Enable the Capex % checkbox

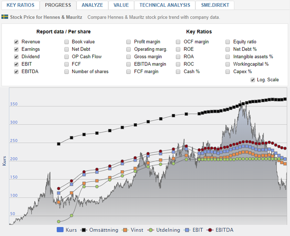click(228, 71)
